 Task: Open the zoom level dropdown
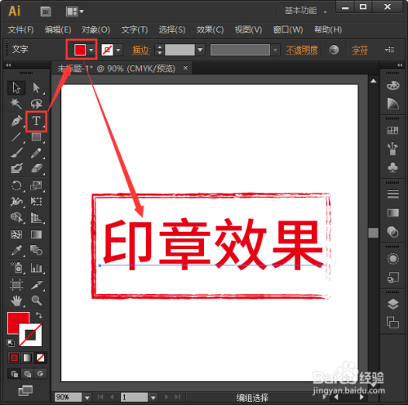point(87,398)
